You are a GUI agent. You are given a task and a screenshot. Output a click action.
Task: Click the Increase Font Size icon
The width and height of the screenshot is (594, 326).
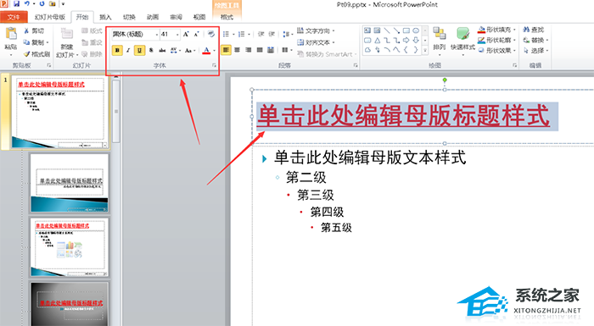coord(186,35)
